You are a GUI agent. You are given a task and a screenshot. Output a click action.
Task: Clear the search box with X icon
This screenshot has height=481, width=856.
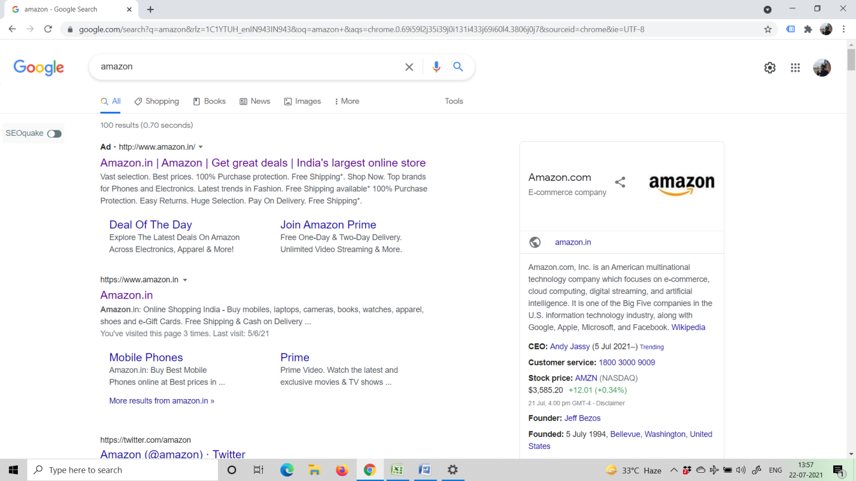point(409,67)
